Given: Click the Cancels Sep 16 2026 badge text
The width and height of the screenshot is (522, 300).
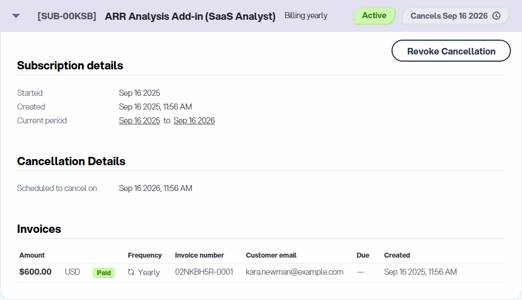Looking at the screenshot, I should (449, 16).
